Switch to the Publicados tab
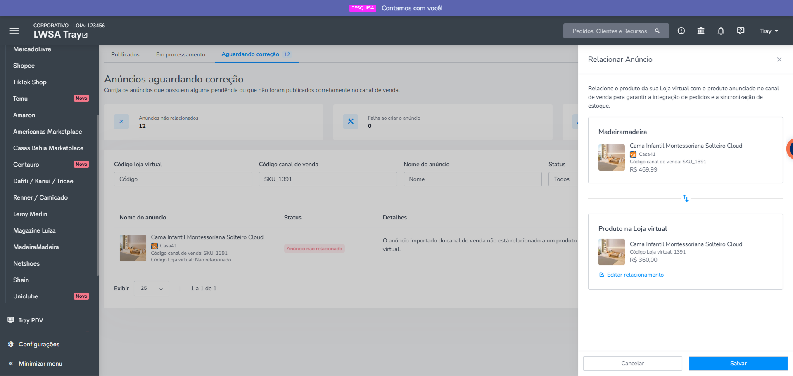Image resolution: width=793 pixels, height=376 pixels. click(125, 54)
